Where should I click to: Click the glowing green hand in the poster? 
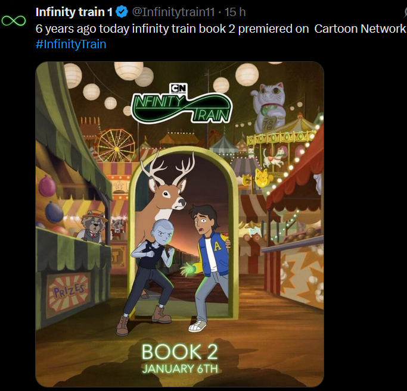click(x=191, y=268)
